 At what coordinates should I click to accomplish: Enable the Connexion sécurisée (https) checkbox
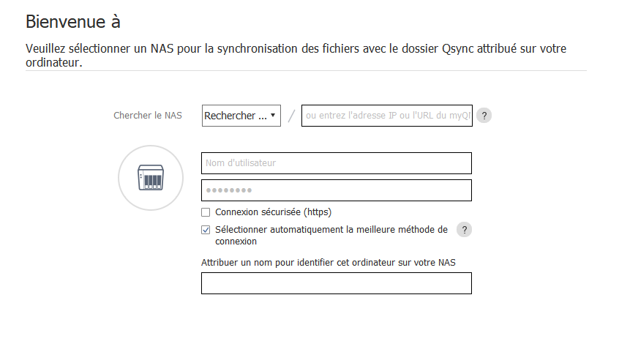[206, 212]
